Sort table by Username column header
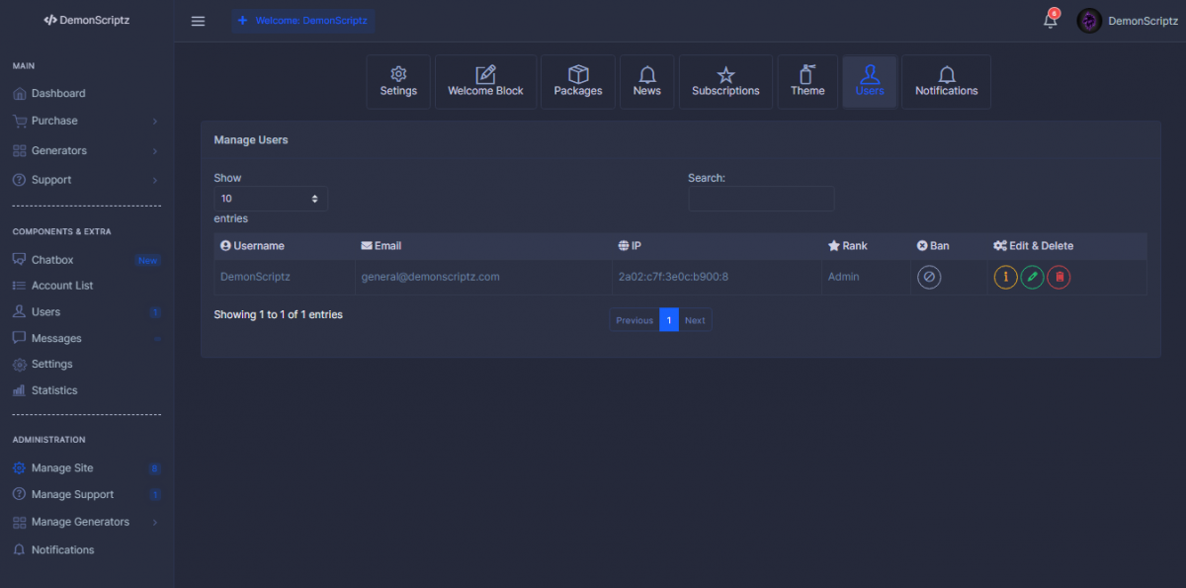The width and height of the screenshot is (1186, 588). click(x=259, y=246)
